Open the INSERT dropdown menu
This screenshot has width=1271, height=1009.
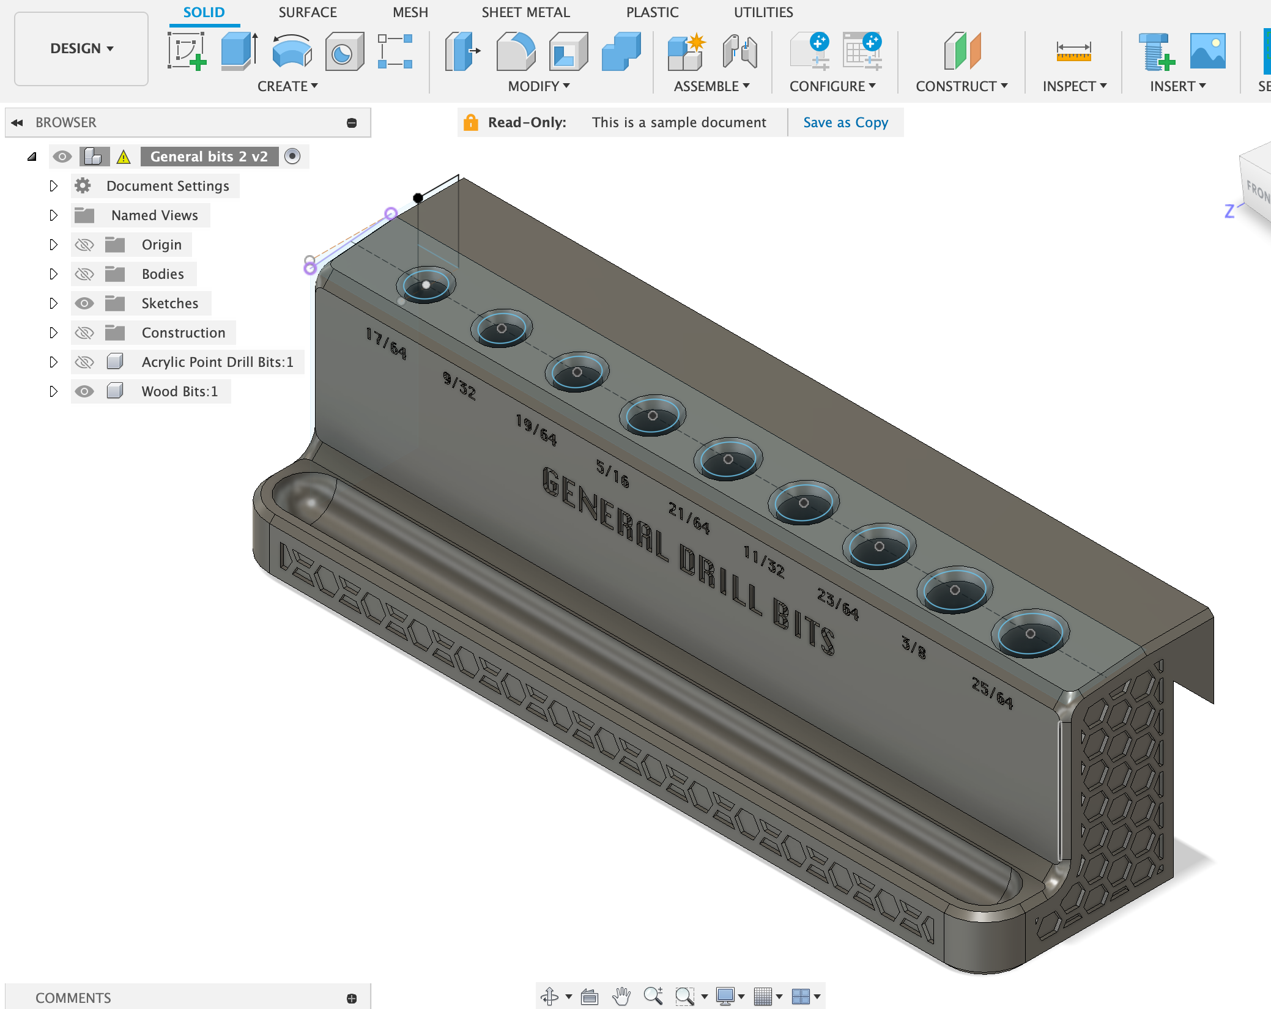(1178, 86)
